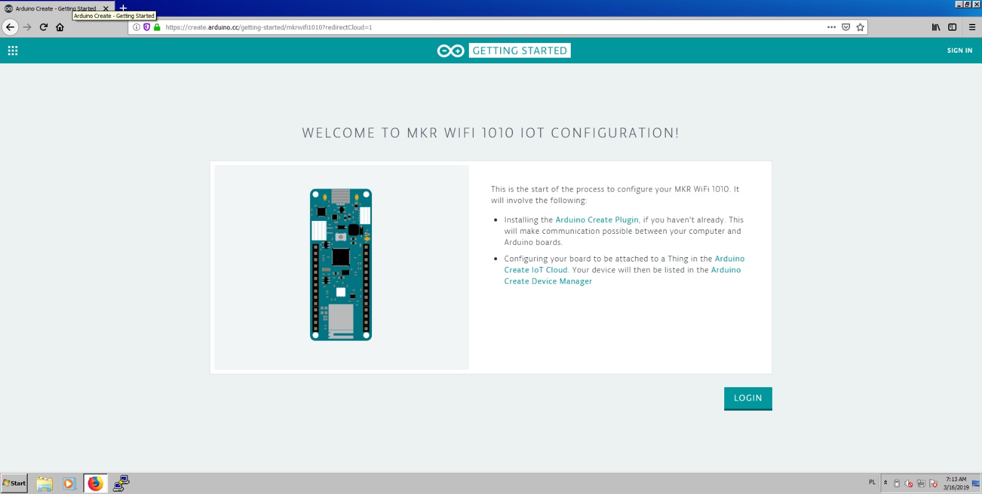This screenshot has width=982, height=494.
Task: Click the Getting Started header label
Action: point(520,51)
